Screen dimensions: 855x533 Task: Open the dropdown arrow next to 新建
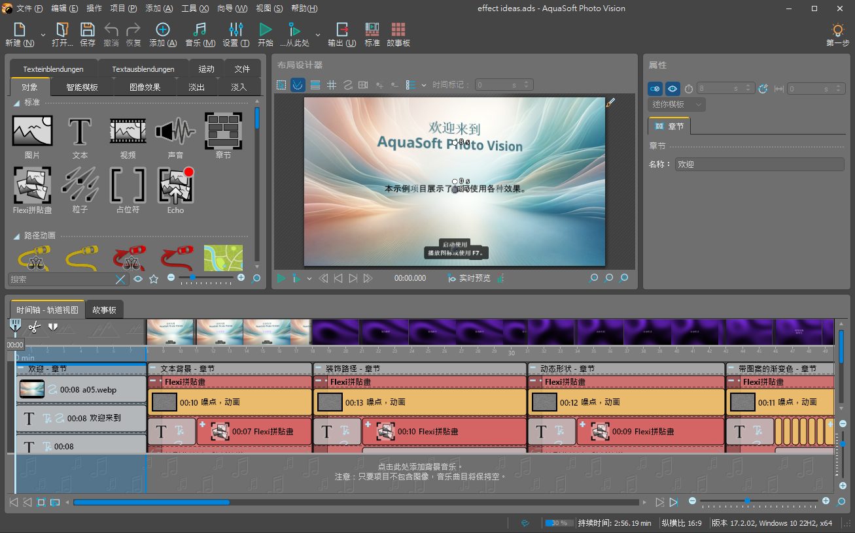(43, 34)
